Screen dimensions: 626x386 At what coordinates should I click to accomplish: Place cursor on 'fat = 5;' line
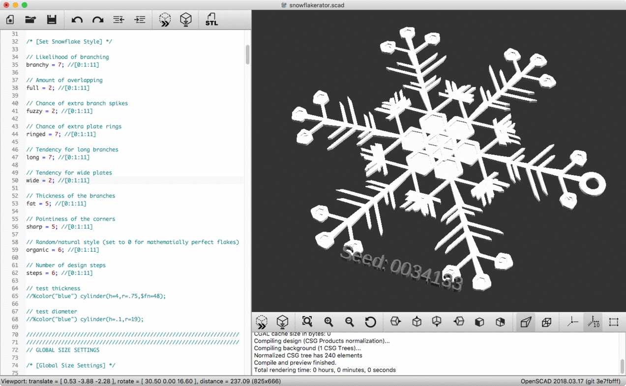tap(56, 204)
